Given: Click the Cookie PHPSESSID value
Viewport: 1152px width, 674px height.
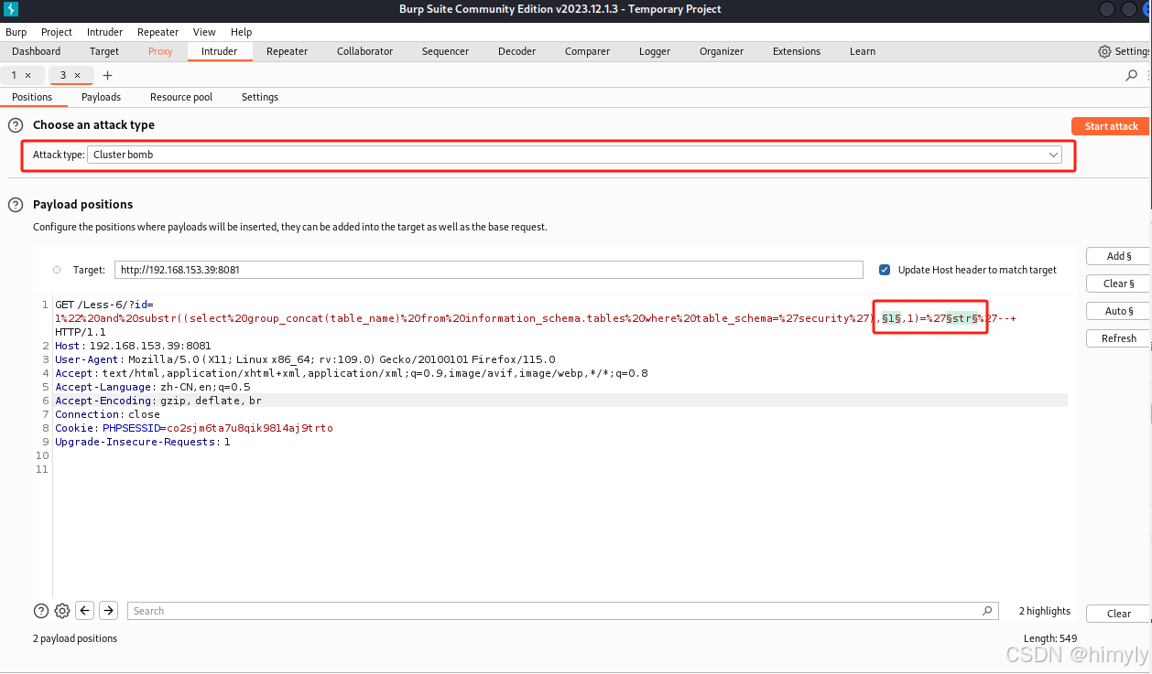Looking at the screenshot, I should 249,428.
